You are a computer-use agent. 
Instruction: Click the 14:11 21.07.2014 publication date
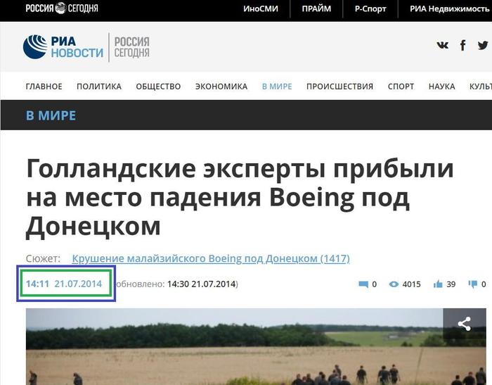pyautogui.click(x=64, y=284)
